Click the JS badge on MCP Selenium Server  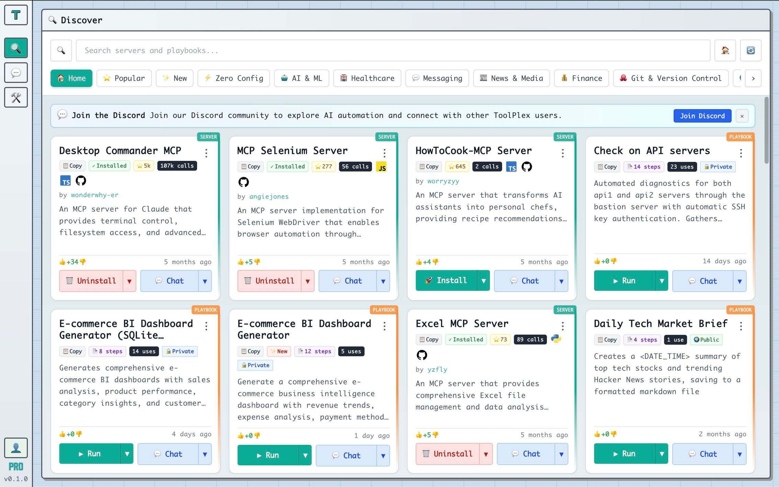pyautogui.click(x=382, y=167)
